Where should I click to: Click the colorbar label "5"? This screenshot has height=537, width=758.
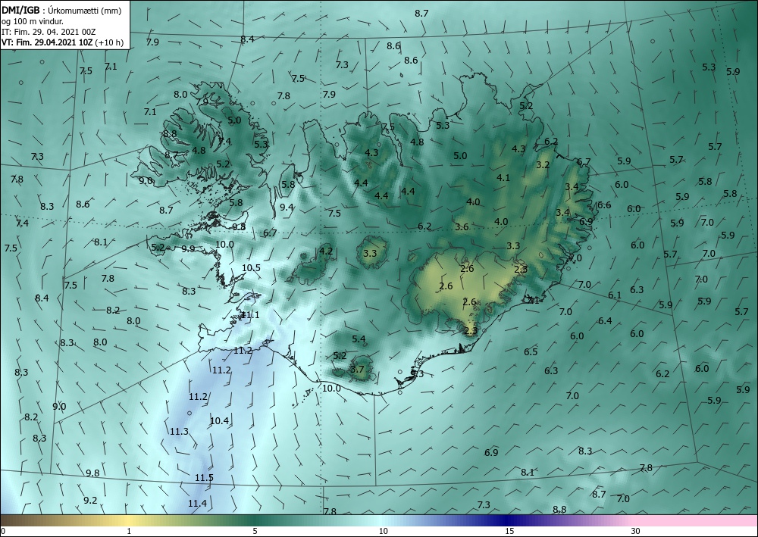point(255,531)
